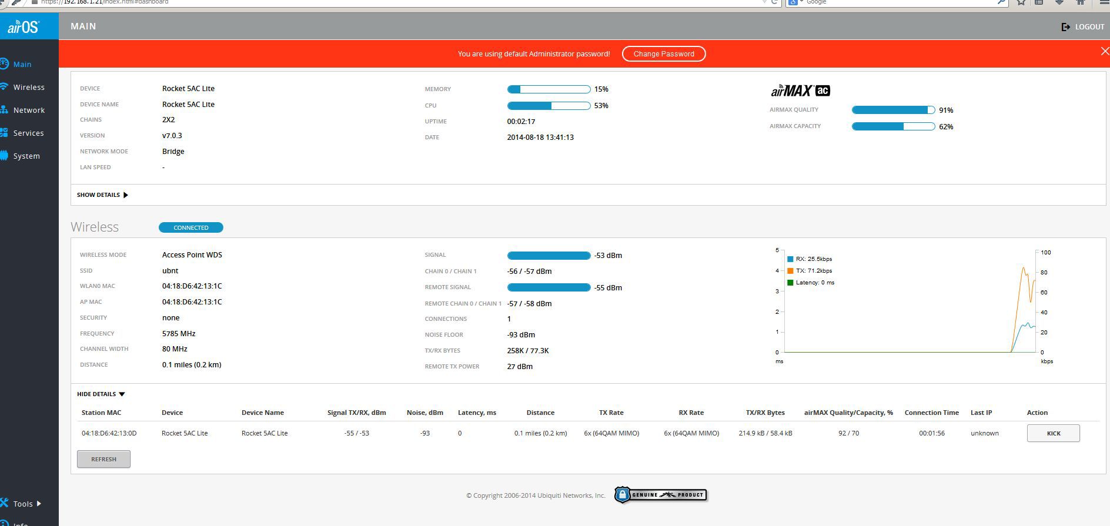
Task: Click remote chain value -57 / -58 dBm
Action: (x=529, y=303)
